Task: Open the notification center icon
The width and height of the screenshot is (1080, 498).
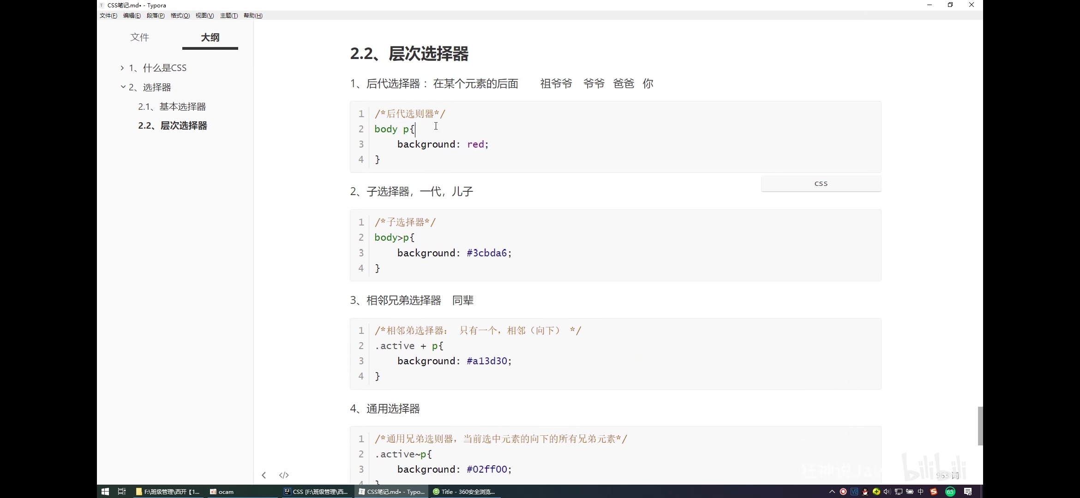Action: tap(968, 492)
